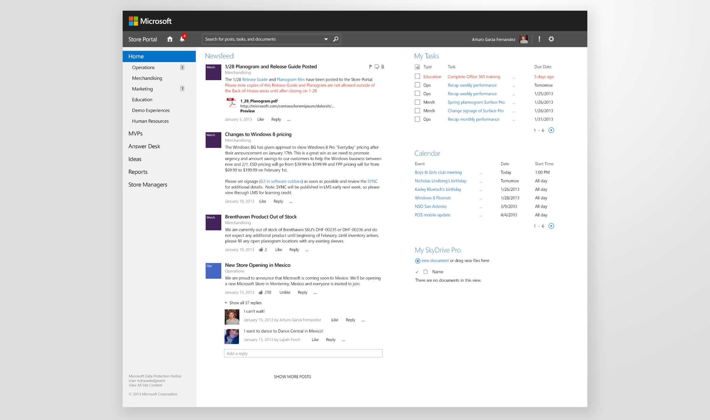Check the Recap weekly performance task due Tomorrow
710x420 pixels.
(x=417, y=85)
